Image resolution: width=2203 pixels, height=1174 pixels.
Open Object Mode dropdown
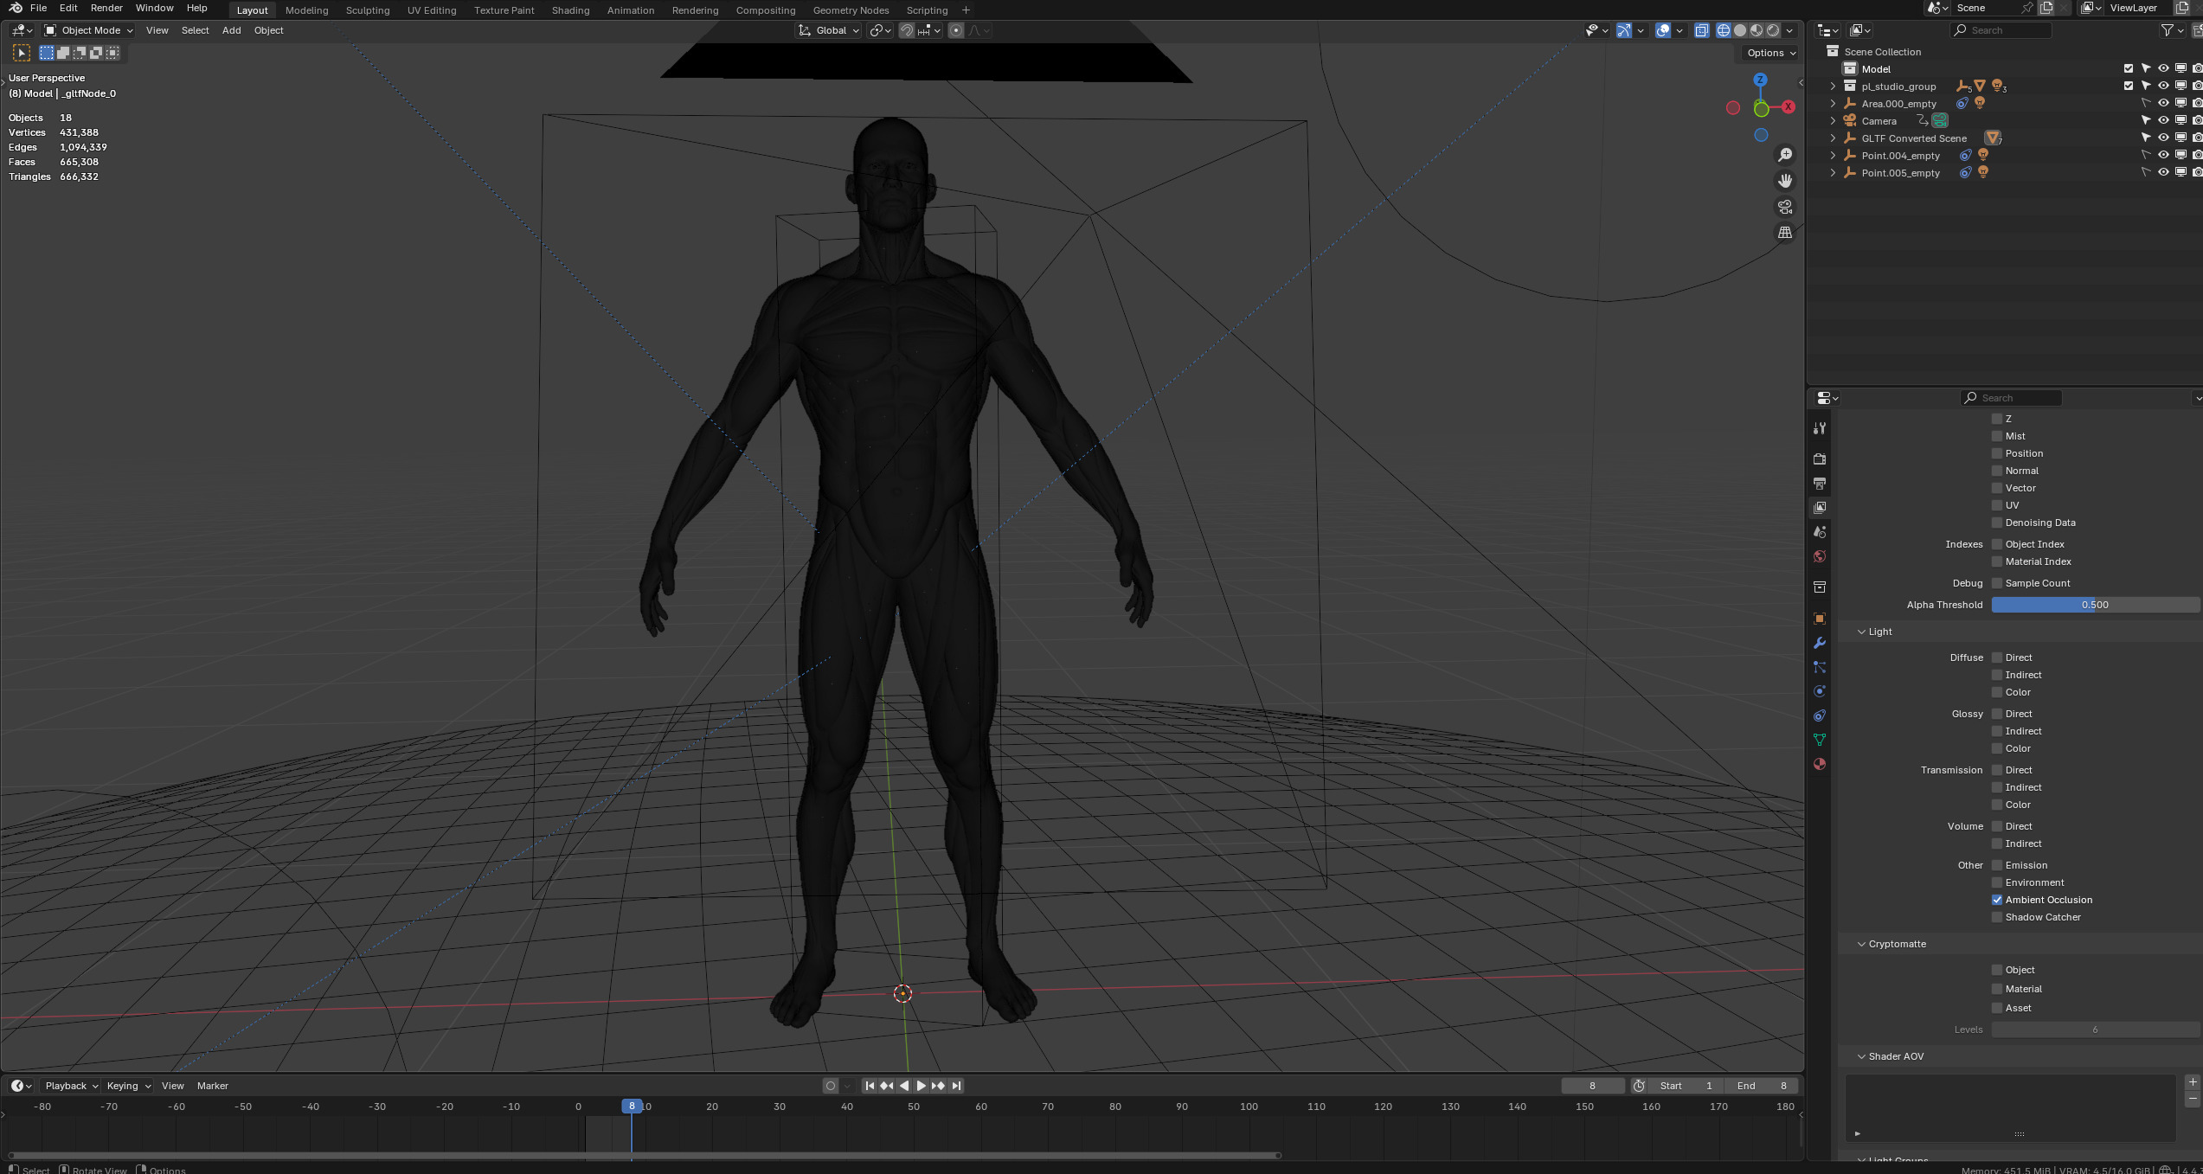89,30
